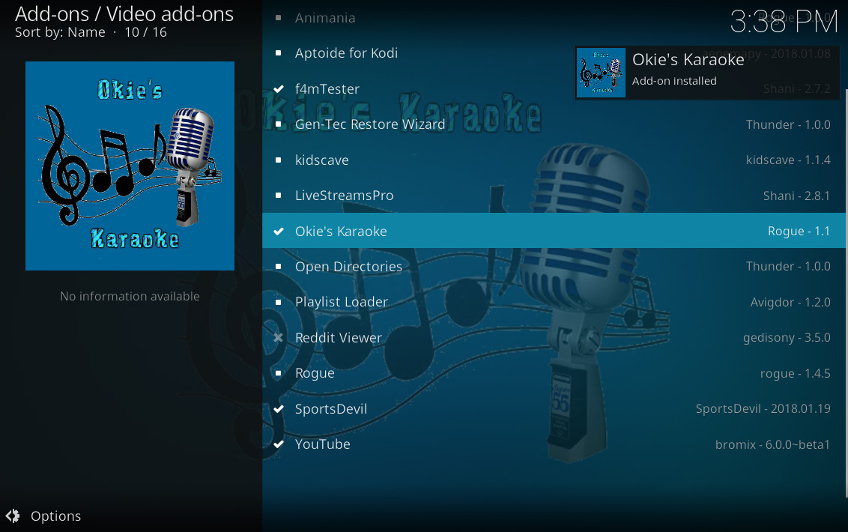This screenshot has width=848, height=532.
Task: Click the bullet beside Playlist Loader
Action: pyautogui.click(x=279, y=302)
